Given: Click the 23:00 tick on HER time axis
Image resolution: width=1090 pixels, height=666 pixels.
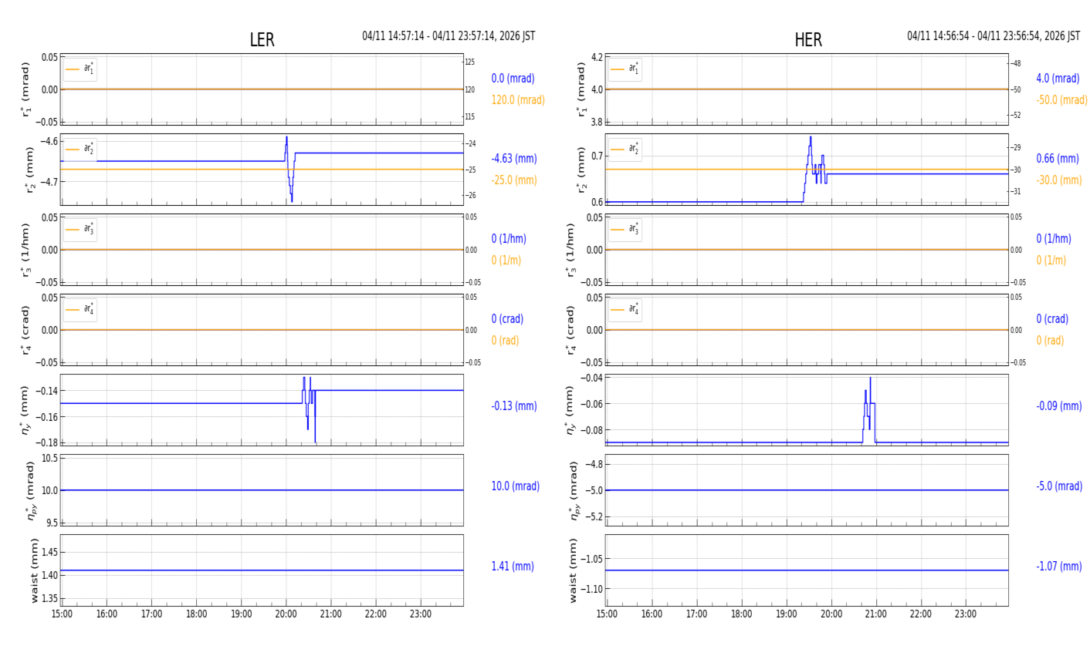Looking at the screenshot, I should (965, 614).
